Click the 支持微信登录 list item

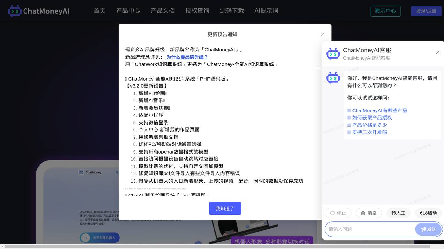(153, 123)
